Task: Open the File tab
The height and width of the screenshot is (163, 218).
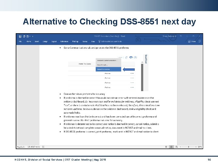Action: (20, 41)
